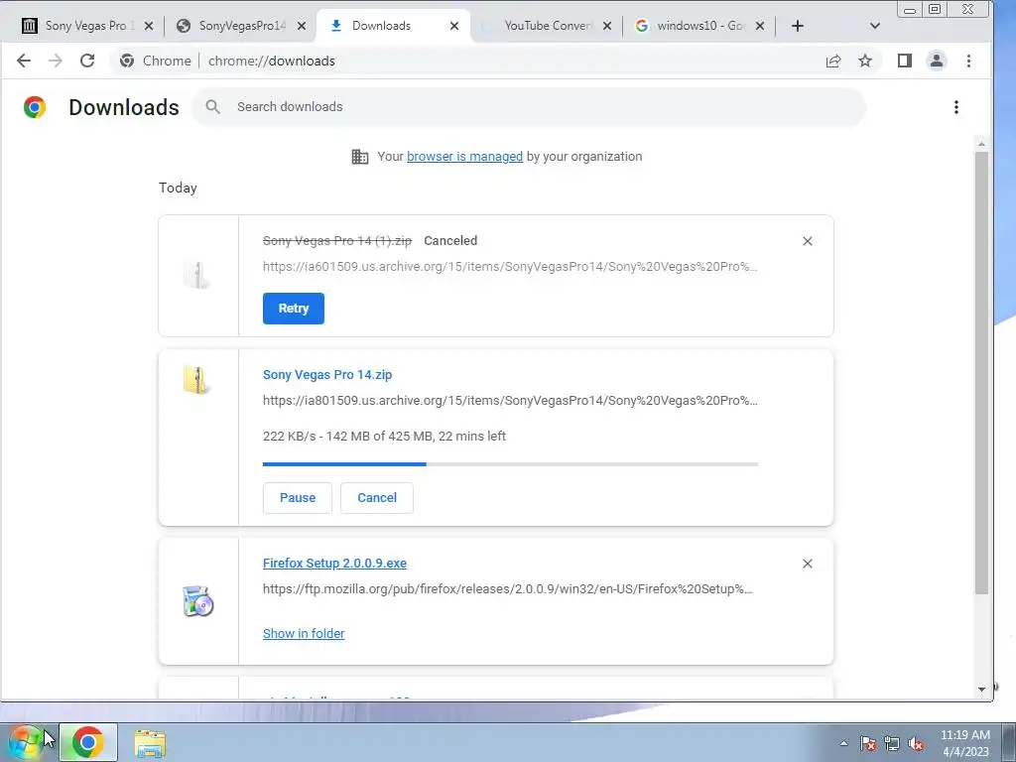Open the Downloads page more-actions menu
Screen dimensions: 1016x762
[x=956, y=107]
